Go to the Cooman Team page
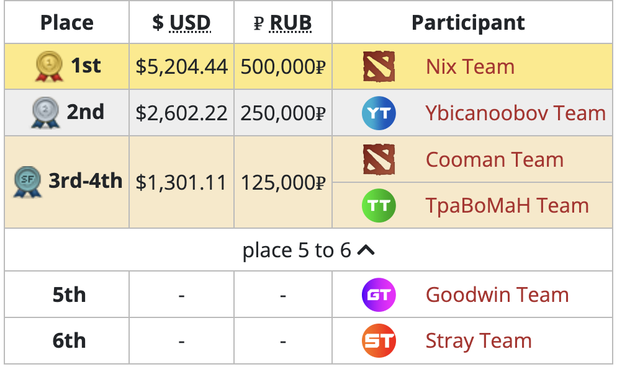Screen dimensions: 617x367 click(494, 159)
